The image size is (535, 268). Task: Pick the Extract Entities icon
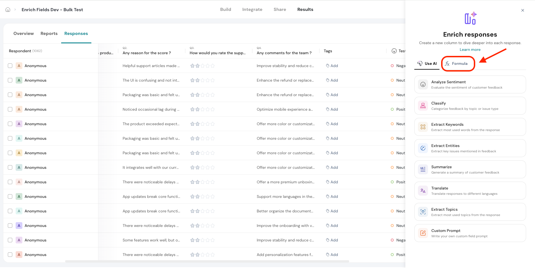tap(423, 148)
